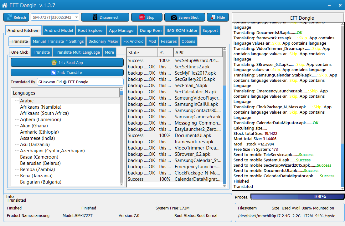Viewport: 345px width, 226px height.
Task: Click the Proces 100% progress bar
Action: [297, 197]
